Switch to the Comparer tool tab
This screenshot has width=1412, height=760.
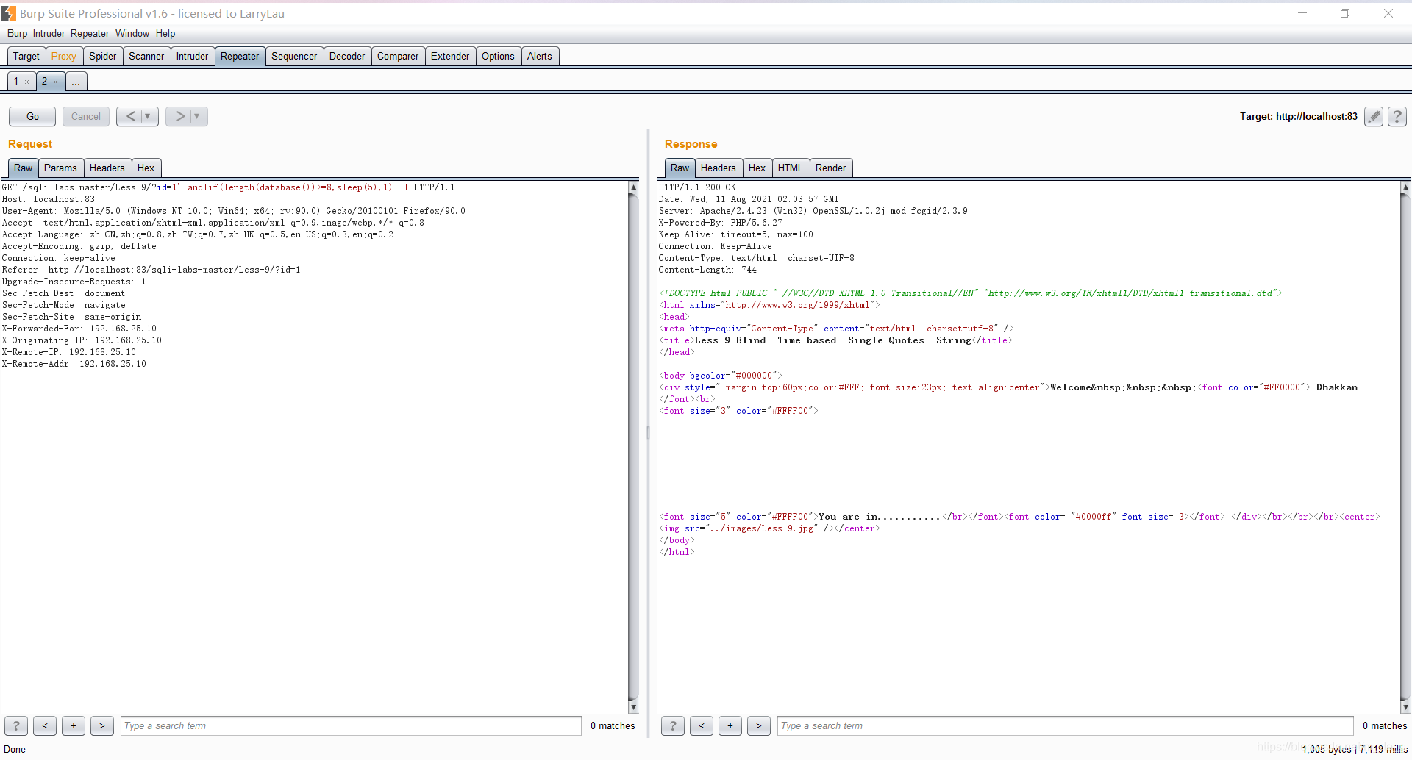[x=398, y=56]
